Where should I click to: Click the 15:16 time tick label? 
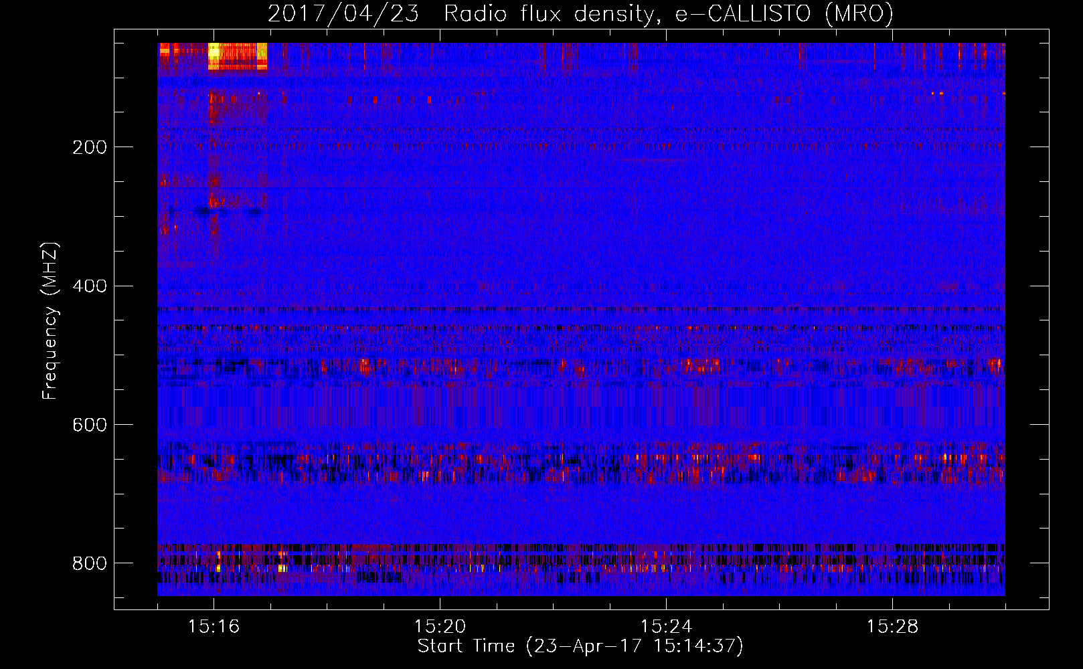point(214,627)
